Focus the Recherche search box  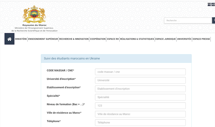point(188,20)
